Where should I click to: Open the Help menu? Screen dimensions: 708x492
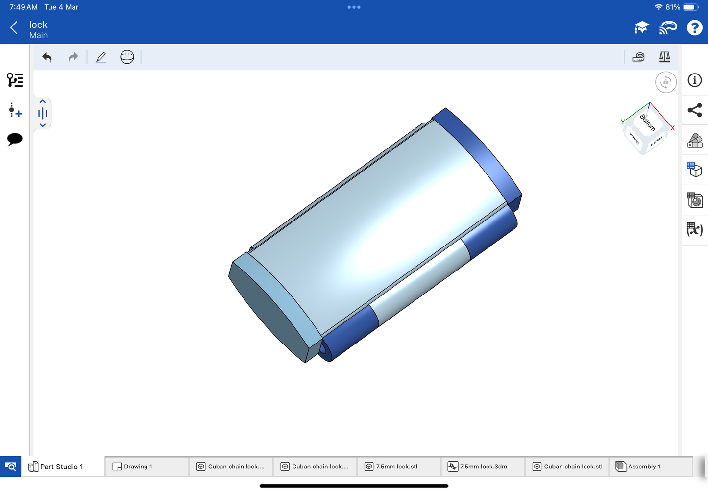pos(694,28)
